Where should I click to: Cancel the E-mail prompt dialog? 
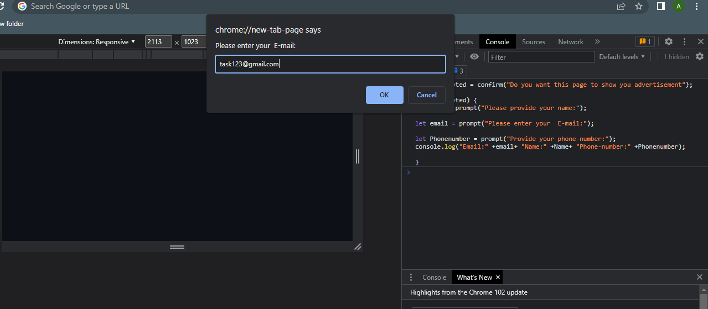(x=427, y=95)
